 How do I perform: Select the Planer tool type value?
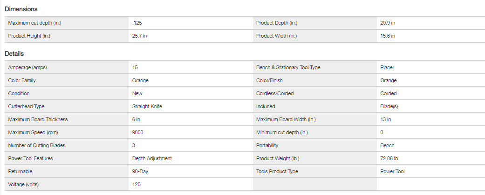pyautogui.click(x=388, y=67)
